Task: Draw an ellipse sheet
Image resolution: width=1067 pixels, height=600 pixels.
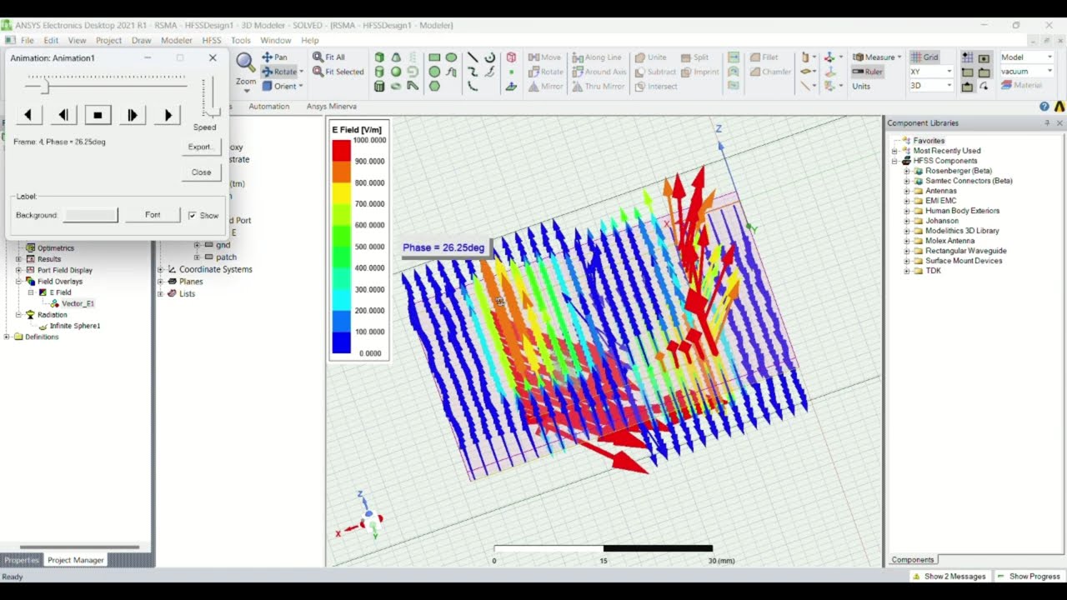Action: click(451, 57)
